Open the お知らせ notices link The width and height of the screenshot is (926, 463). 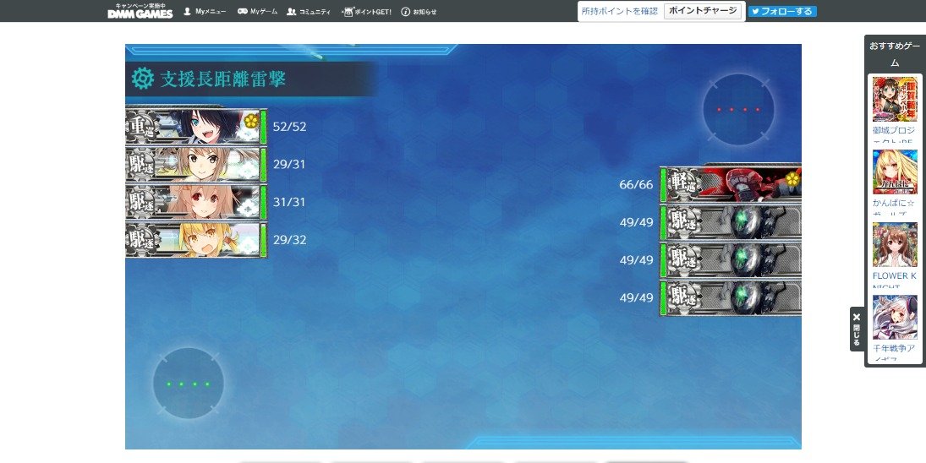419,12
